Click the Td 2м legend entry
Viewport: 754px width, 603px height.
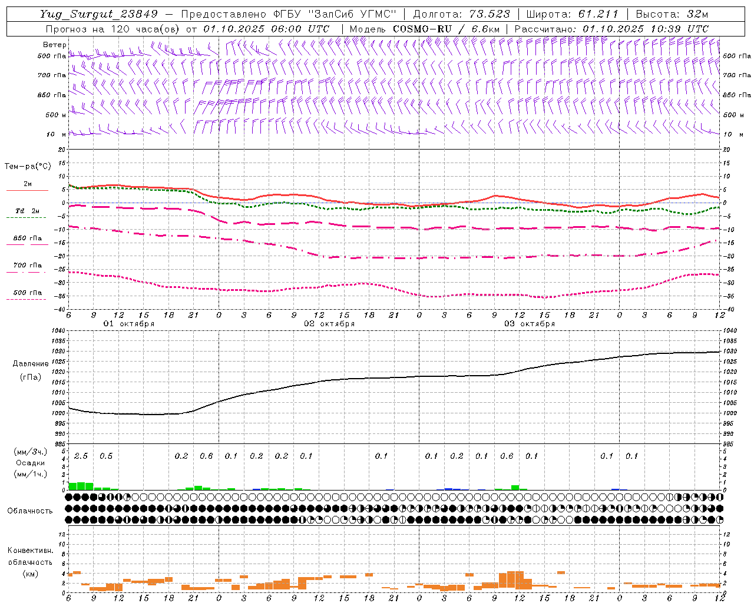27,211
